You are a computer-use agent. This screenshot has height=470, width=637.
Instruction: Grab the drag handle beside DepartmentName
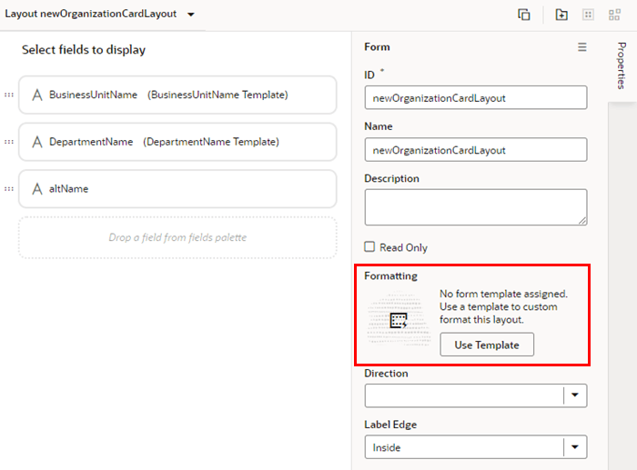pos(9,142)
